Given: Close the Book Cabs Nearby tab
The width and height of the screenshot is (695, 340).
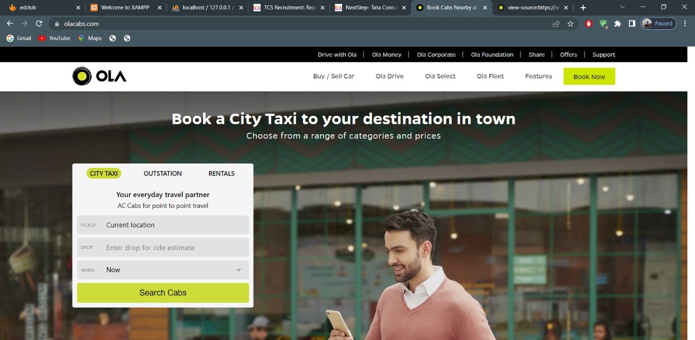Looking at the screenshot, I should pos(485,8).
